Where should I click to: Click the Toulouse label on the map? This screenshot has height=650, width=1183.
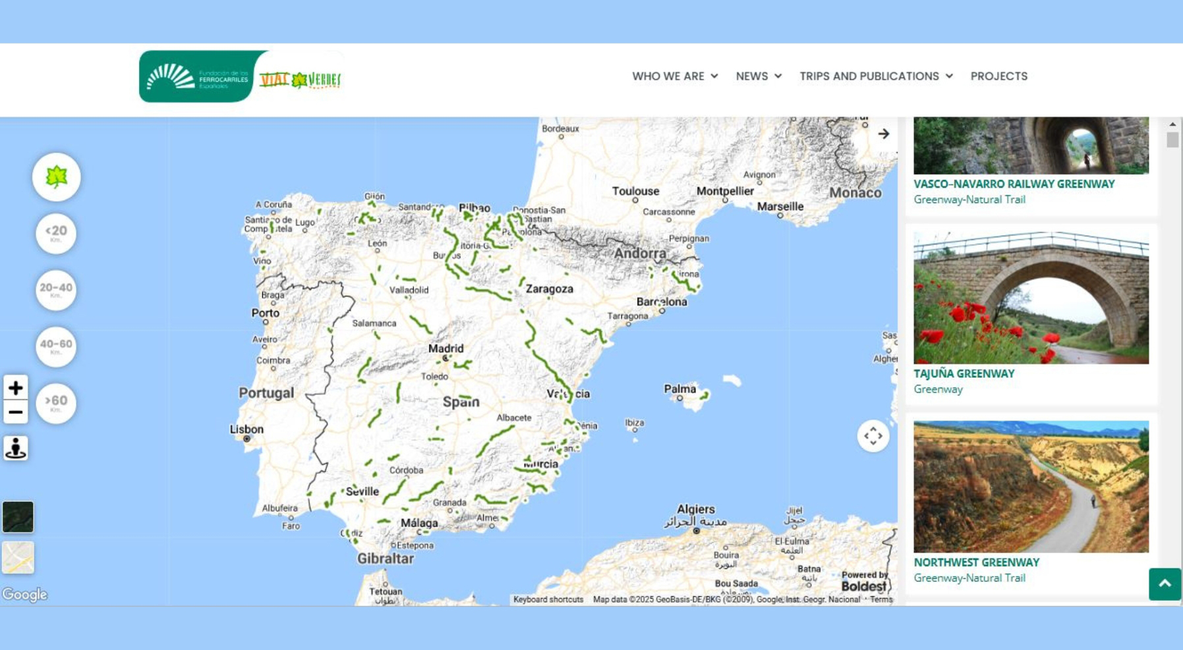click(635, 192)
